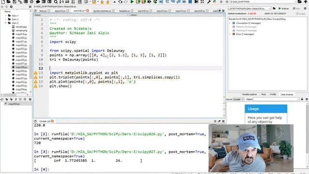
Task: Click the Run current cell icon
Action: pos(138,2)
